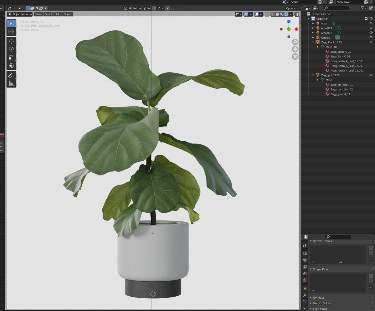Open the Render properties tab
Screen dimensions: 375x311
tap(305, 253)
